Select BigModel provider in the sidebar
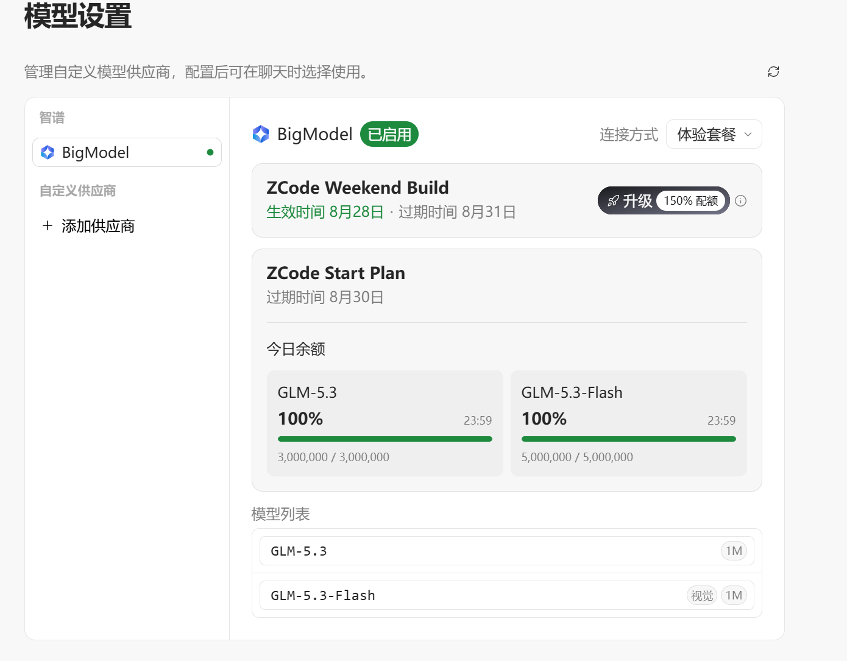Image resolution: width=847 pixels, height=661 pixels. point(127,152)
